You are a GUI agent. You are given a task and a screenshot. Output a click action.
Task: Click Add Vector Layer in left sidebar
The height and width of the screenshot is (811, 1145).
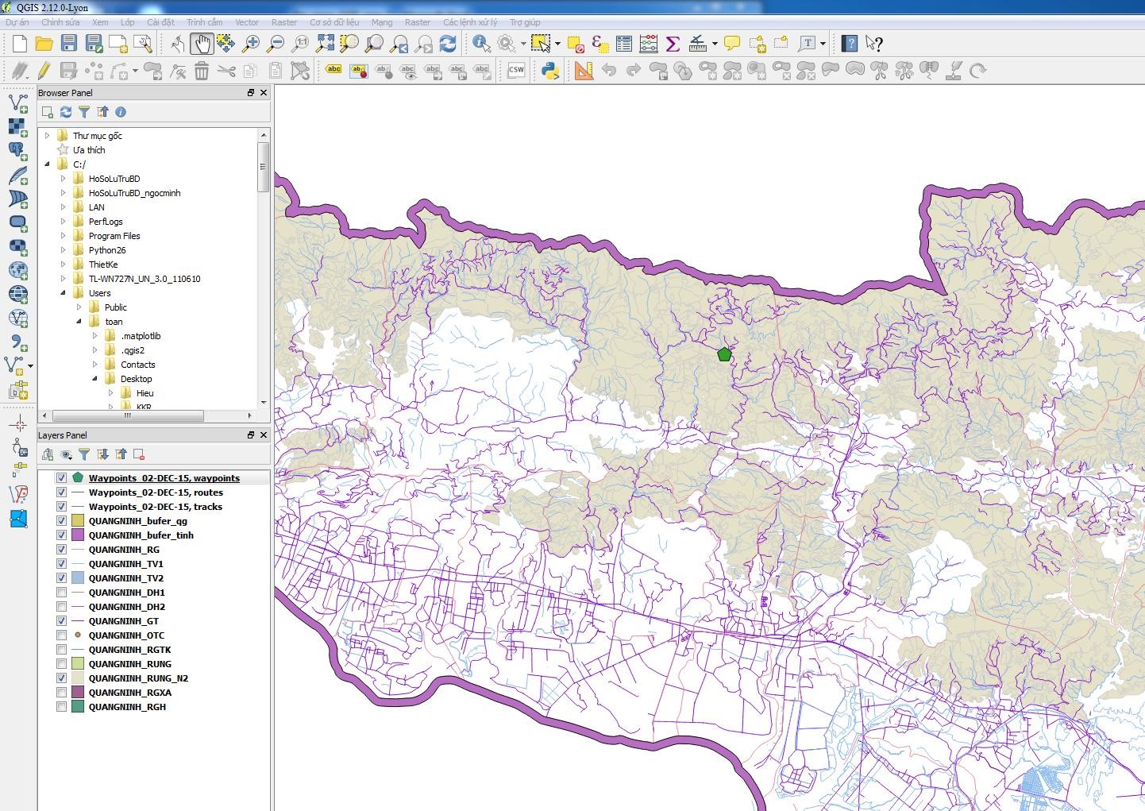pos(17,102)
